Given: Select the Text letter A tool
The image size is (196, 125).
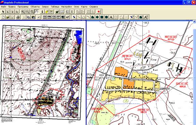Looking at the screenshot, I should pos(111,17).
